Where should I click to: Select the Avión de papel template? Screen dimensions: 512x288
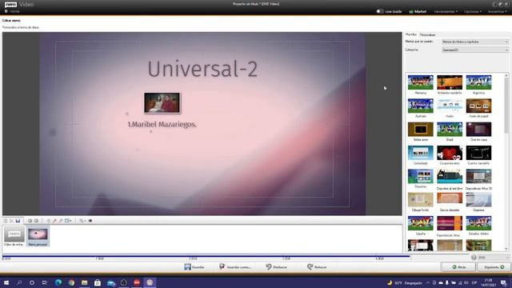[x=478, y=108]
